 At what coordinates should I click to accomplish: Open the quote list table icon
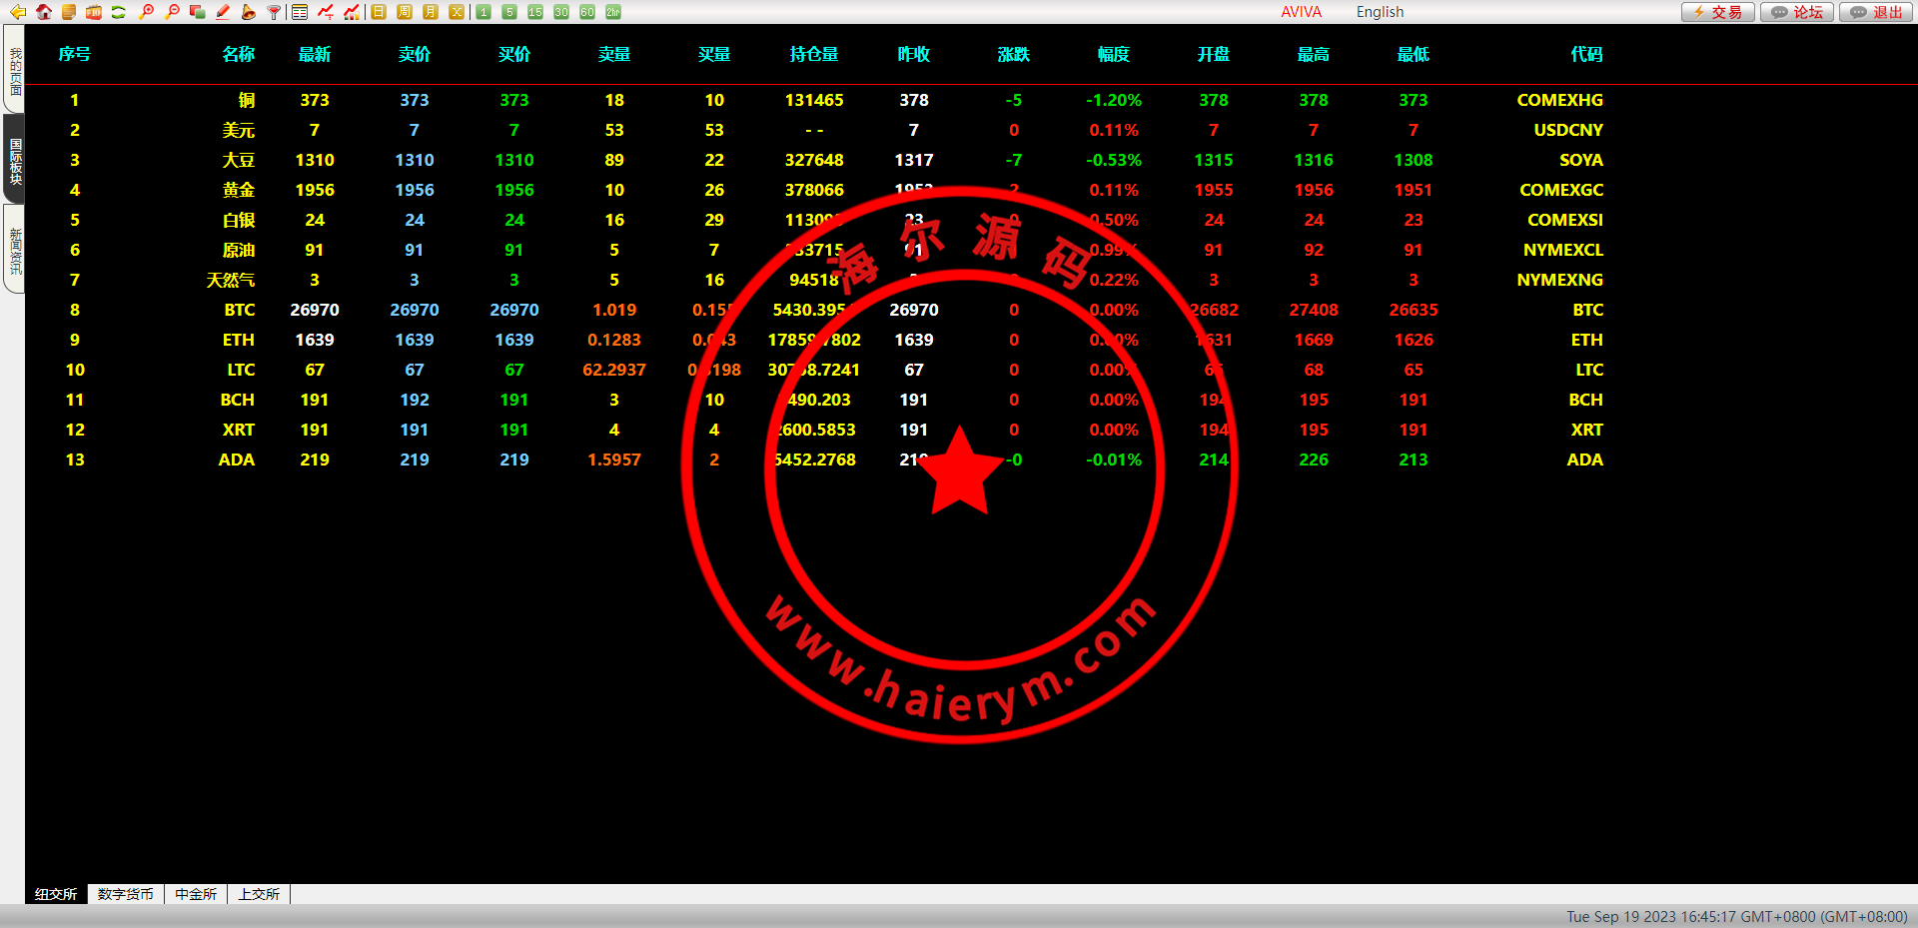pyautogui.click(x=300, y=12)
